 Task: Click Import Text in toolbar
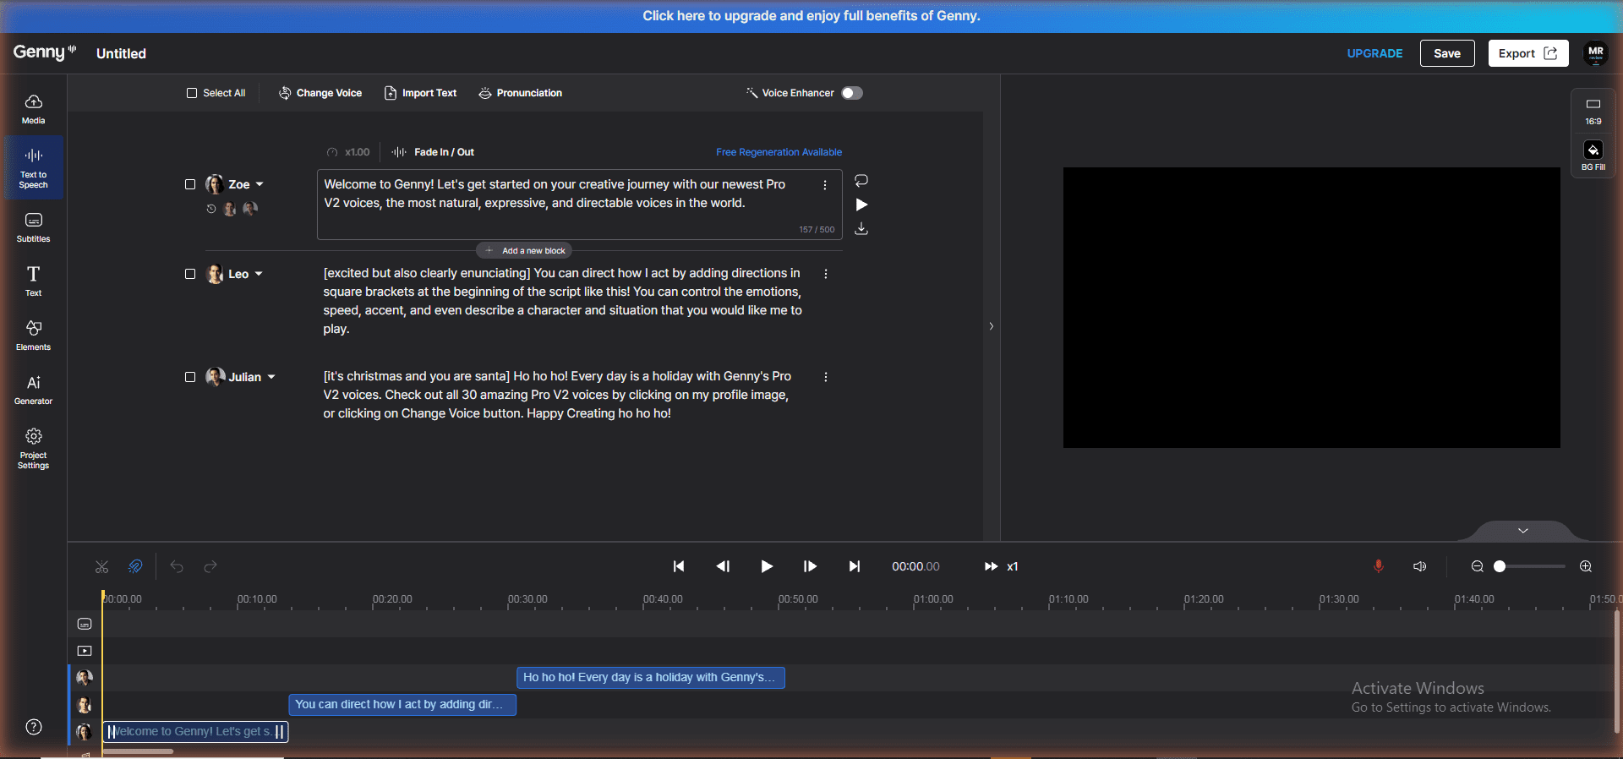click(420, 93)
